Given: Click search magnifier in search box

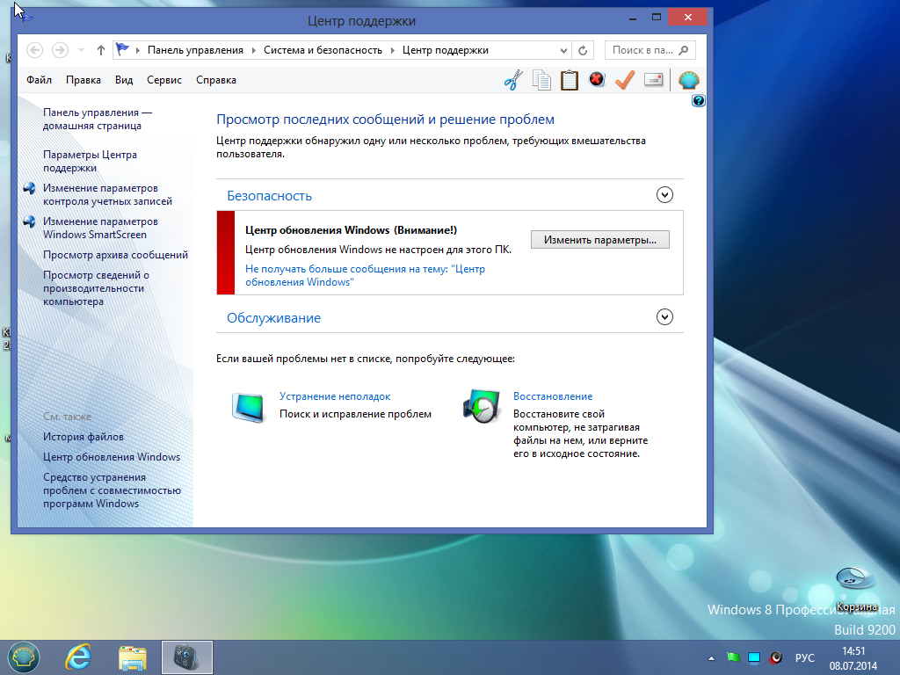Looking at the screenshot, I should click(x=683, y=50).
